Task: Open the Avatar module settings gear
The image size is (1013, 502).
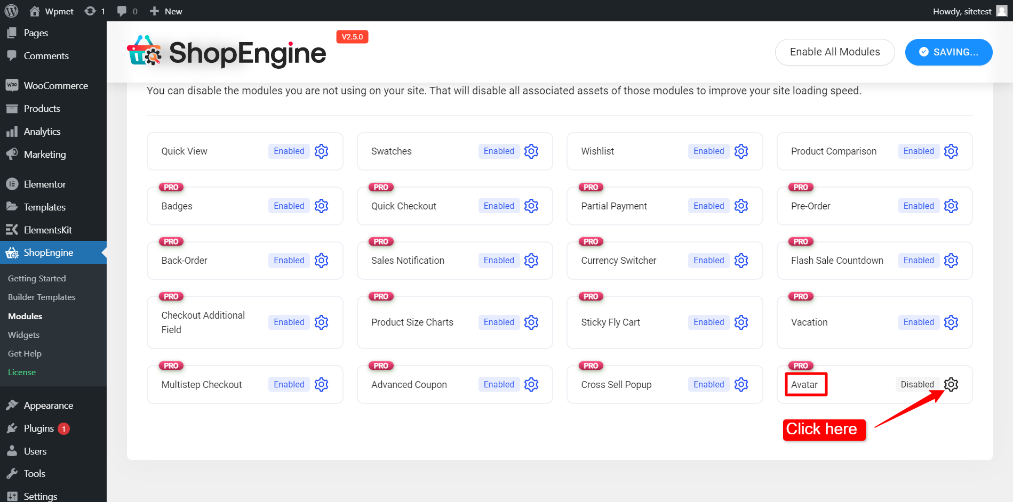Action: click(952, 384)
